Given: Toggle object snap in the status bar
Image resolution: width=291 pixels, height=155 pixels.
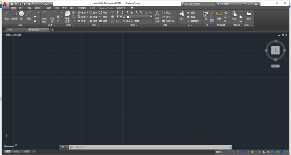Looking at the screenshot, I should [x=245, y=152].
